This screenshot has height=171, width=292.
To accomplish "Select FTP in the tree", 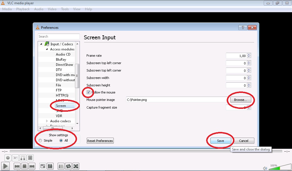I will pyautogui.click(x=59, y=90).
